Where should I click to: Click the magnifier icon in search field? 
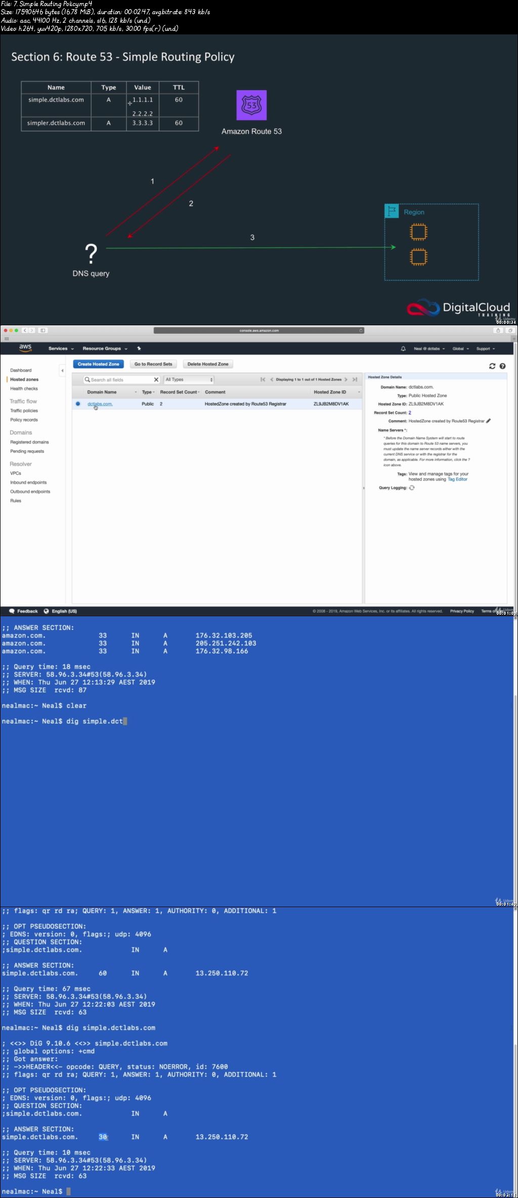(87, 379)
